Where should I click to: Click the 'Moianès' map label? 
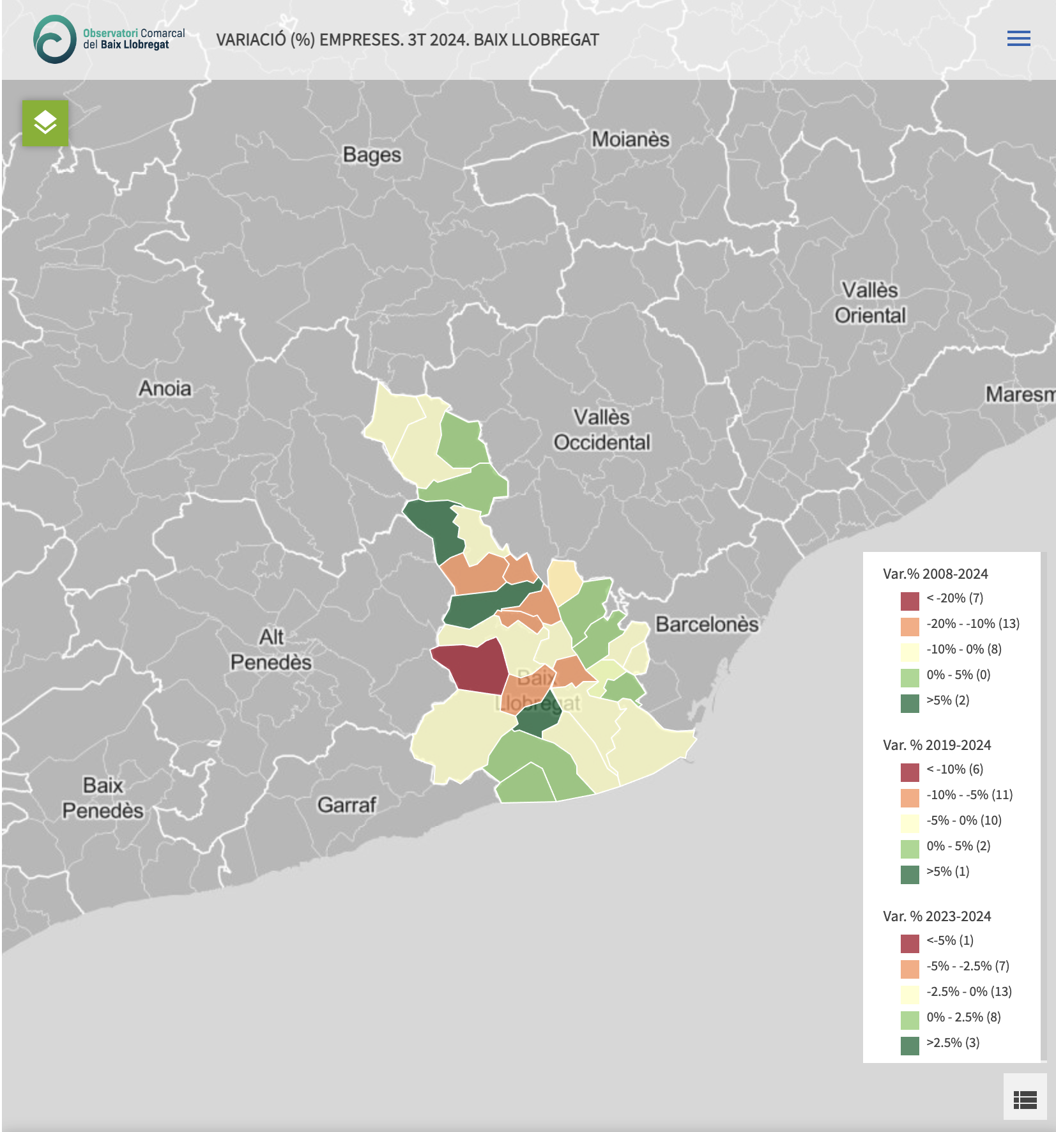click(631, 139)
